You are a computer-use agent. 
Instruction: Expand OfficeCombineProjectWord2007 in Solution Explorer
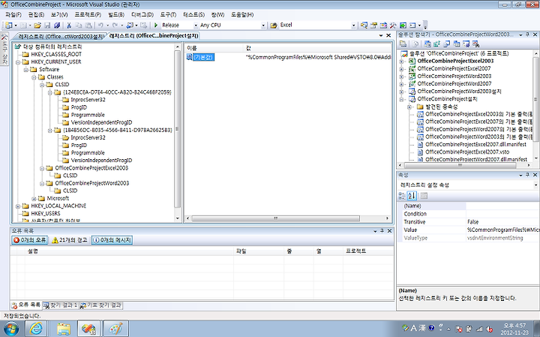pyautogui.click(x=401, y=84)
